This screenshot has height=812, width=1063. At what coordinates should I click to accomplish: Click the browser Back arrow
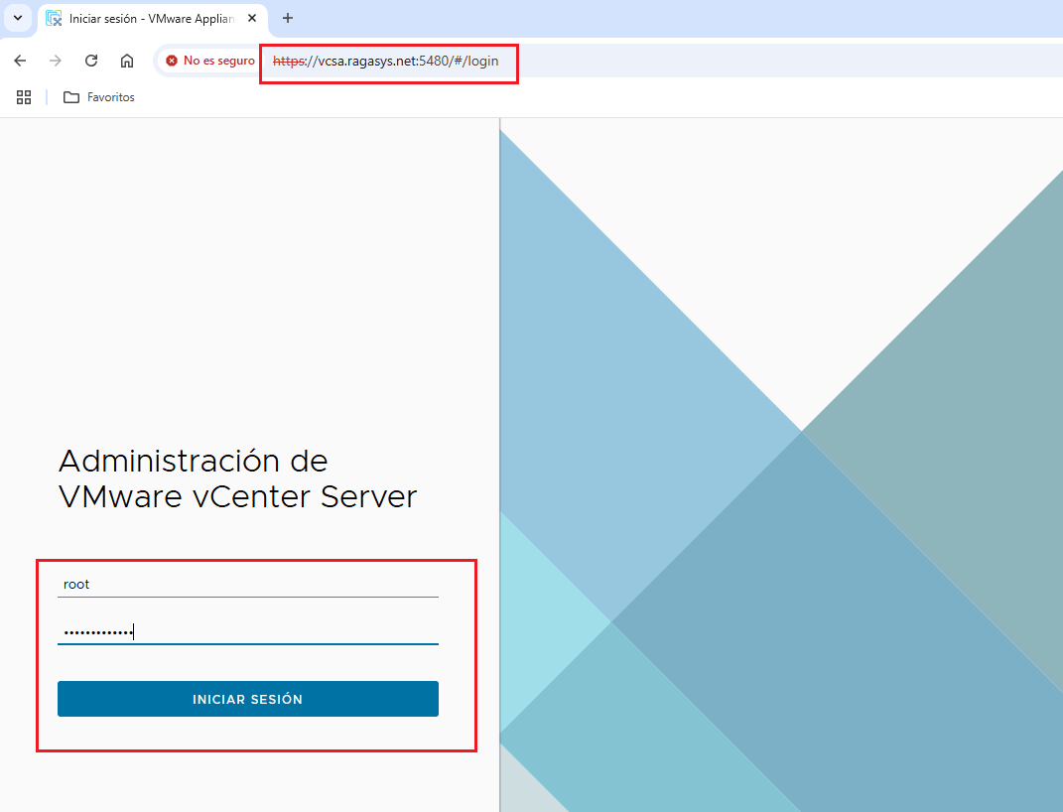tap(20, 61)
